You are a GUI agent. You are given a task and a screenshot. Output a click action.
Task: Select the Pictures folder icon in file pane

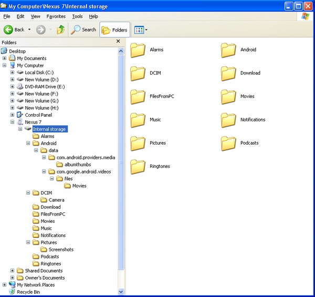tap(138, 144)
